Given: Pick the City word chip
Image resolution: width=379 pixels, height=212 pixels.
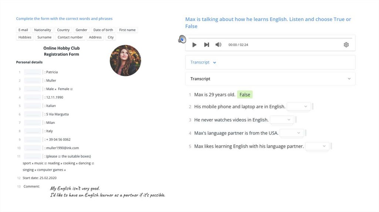Looking at the screenshot, I should point(111,37).
